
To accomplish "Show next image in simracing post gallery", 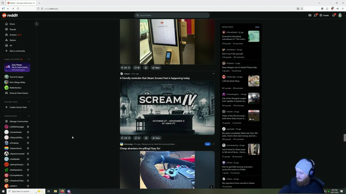I will tap(211, 187).
